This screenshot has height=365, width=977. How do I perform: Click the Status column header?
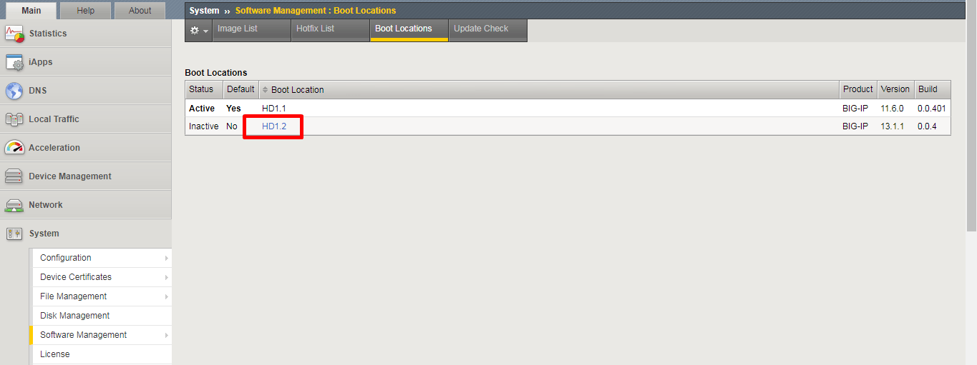[x=204, y=89]
